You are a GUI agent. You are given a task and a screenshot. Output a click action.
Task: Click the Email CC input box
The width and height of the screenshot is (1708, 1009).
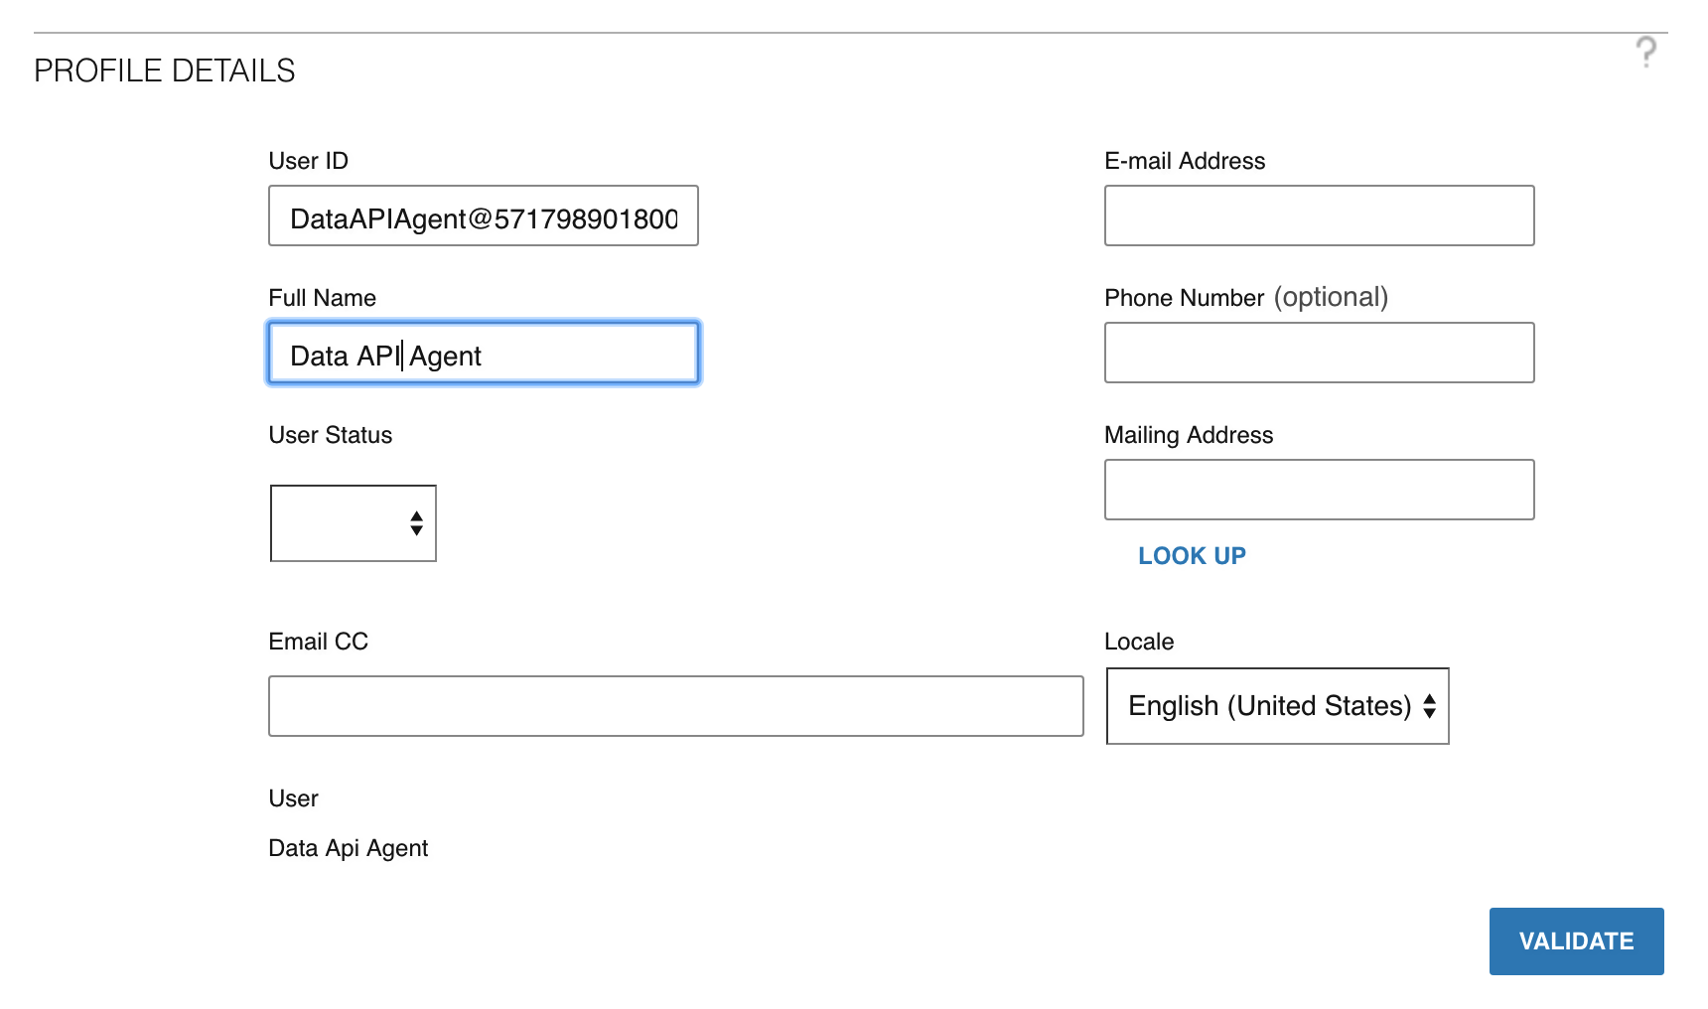click(x=674, y=705)
